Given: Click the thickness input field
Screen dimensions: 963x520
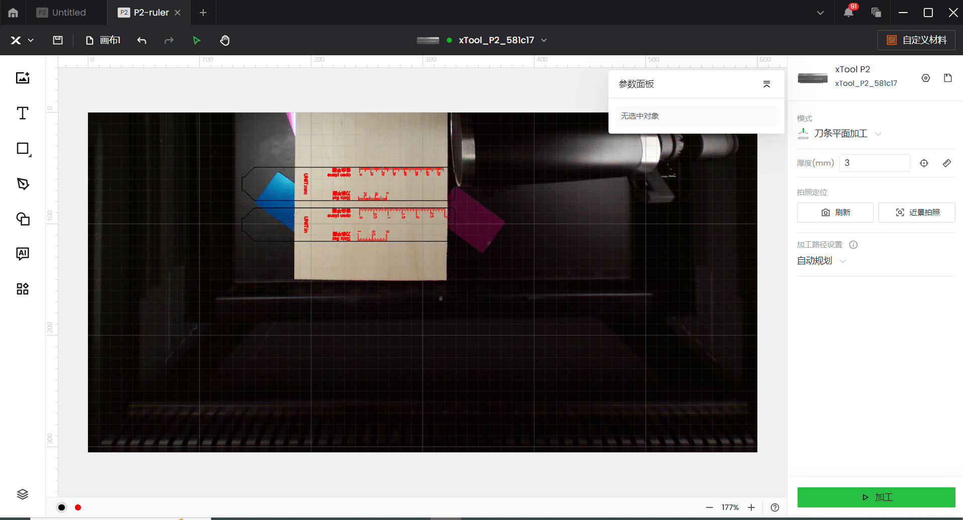Looking at the screenshot, I should 874,163.
